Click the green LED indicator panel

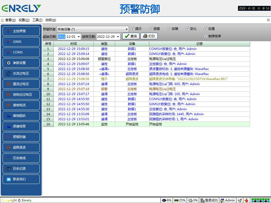(260, 200)
